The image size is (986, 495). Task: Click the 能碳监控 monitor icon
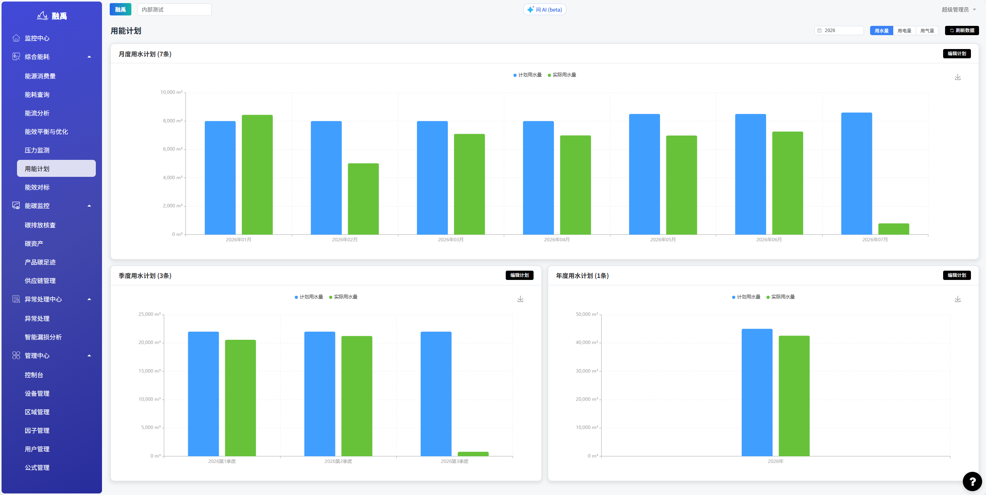click(16, 205)
